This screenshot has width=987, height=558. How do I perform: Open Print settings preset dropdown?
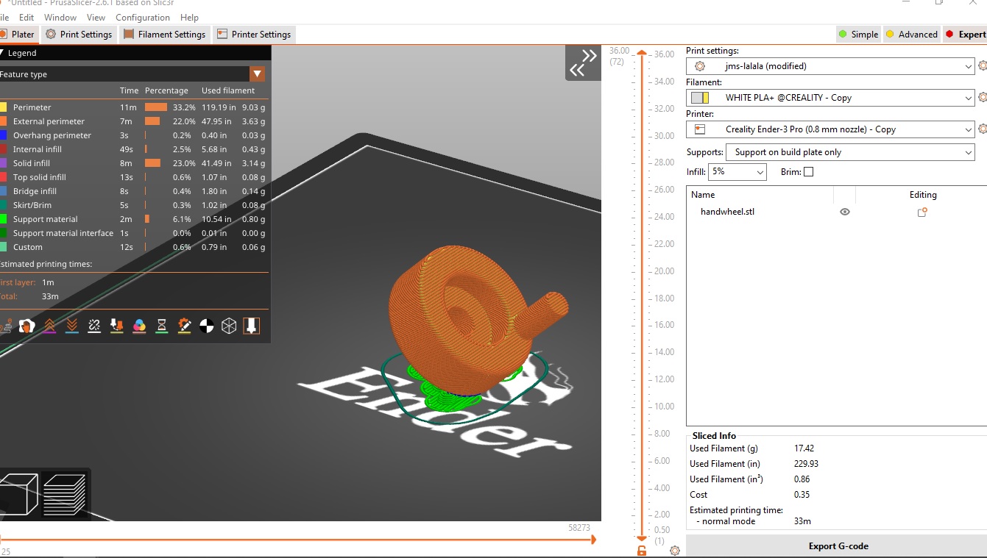pyautogui.click(x=830, y=66)
